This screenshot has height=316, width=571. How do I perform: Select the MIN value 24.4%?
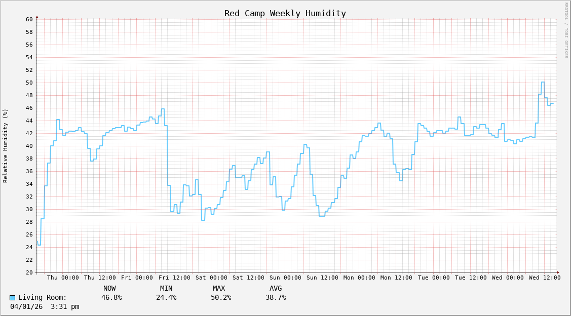click(x=166, y=297)
